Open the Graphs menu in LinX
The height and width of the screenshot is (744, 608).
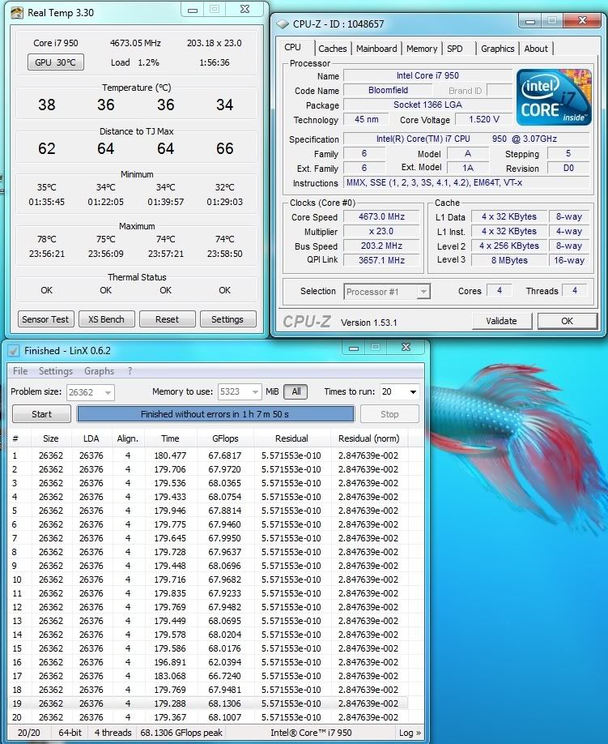pyautogui.click(x=99, y=371)
